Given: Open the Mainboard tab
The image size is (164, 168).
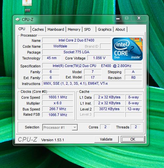Looking at the screenshot, I should (56, 29).
